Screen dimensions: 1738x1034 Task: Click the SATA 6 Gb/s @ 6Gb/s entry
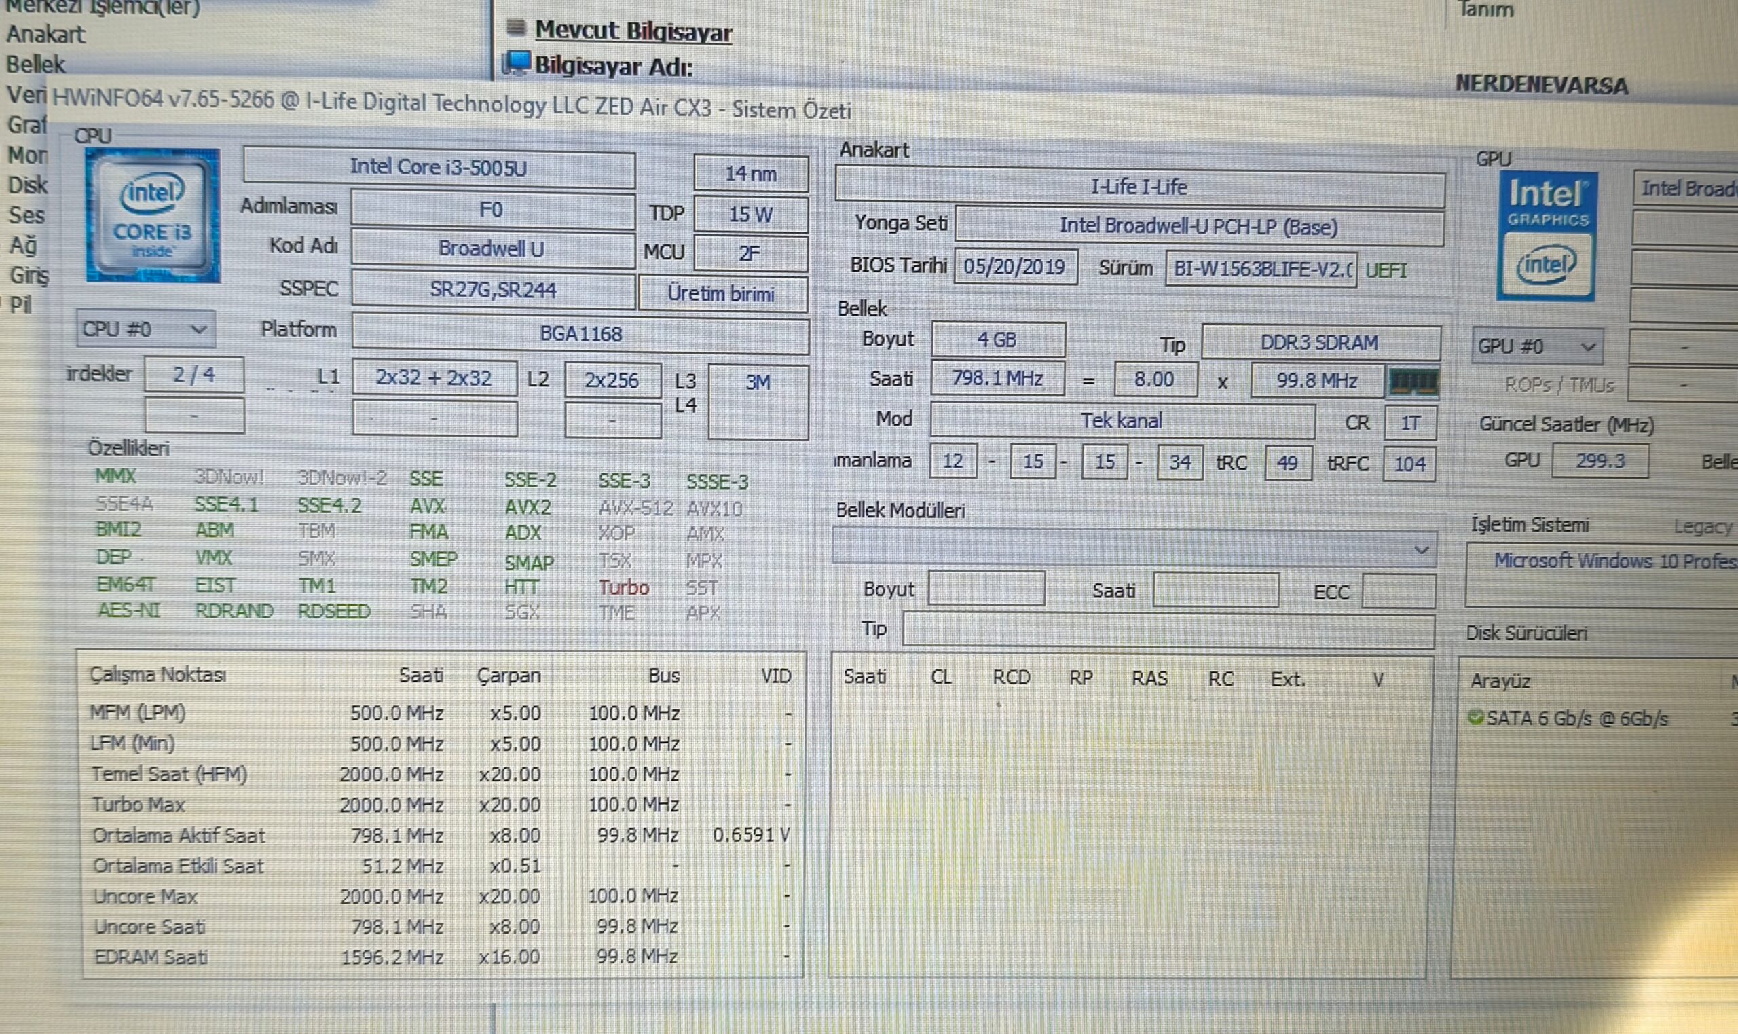1578,718
